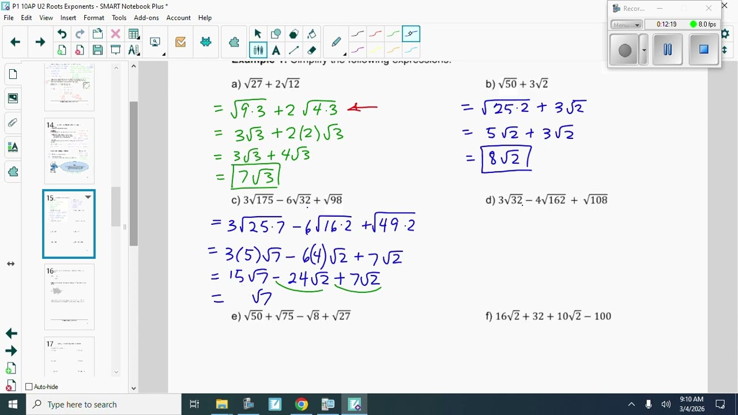Viewport: 738px width, 415px height.
Task: Open the activity monster icon
Action: [206, 42]
